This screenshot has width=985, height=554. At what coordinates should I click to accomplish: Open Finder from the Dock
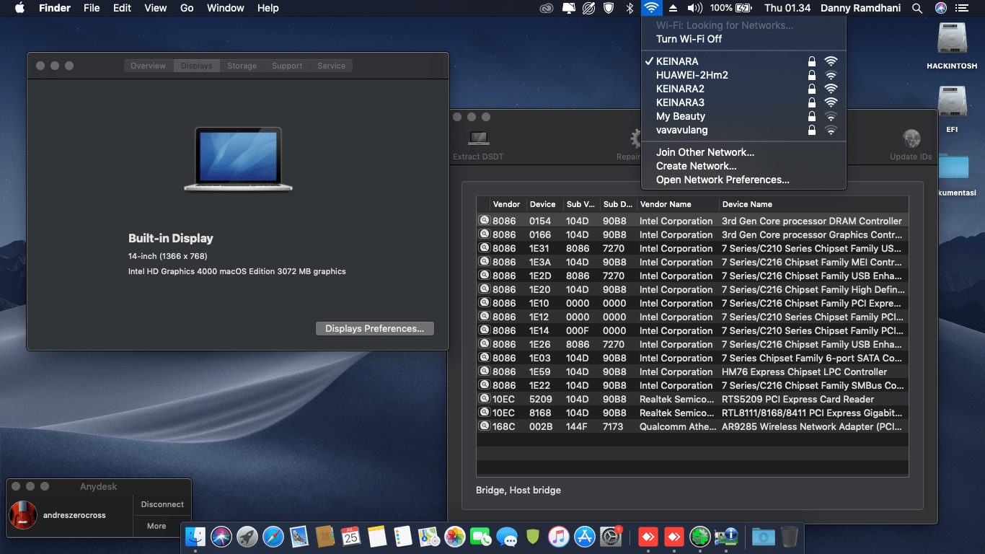195,536
